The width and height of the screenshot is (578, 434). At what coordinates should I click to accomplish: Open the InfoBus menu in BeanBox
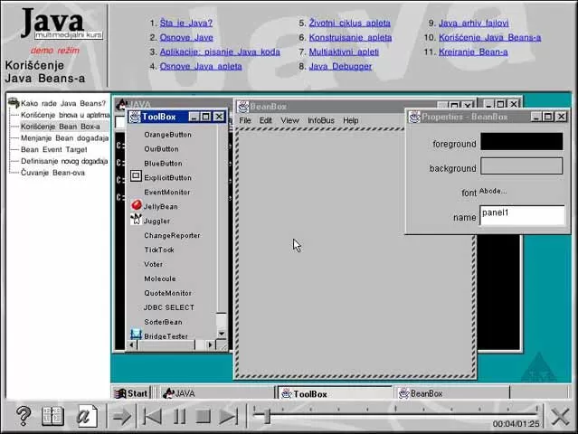point(321,120)
